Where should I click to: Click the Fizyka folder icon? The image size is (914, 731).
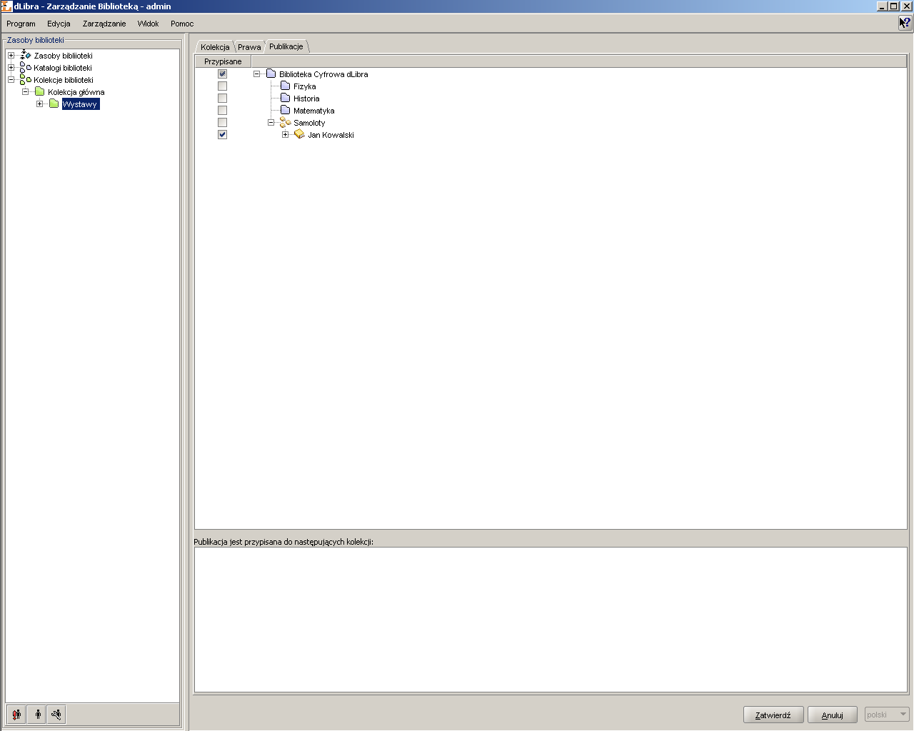click(x=285, y=86)
